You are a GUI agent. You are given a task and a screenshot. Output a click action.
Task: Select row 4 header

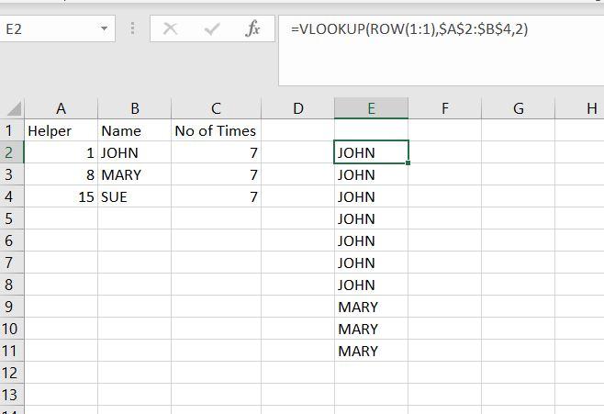point(12,196)
